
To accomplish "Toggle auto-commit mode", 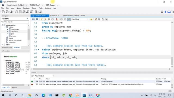I will [x=69, y=19].
